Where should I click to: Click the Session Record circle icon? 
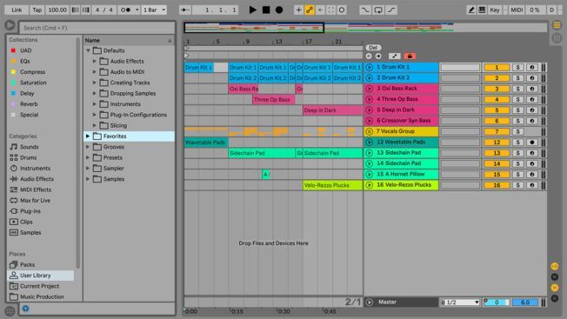pos(342,10)
